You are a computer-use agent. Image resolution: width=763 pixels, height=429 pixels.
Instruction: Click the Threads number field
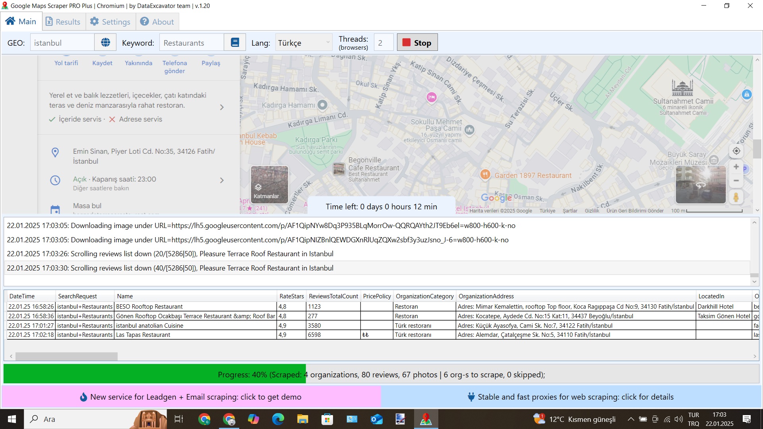pyautogui.click(x=383, y=43)
